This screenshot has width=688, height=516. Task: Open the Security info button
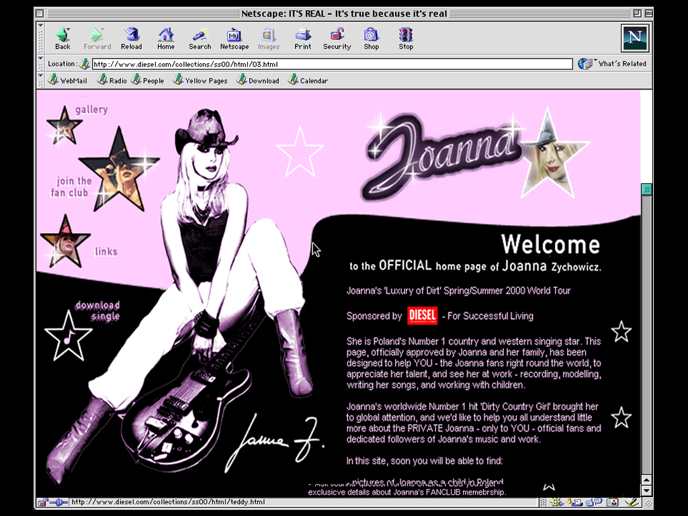(x=337, y=38)
